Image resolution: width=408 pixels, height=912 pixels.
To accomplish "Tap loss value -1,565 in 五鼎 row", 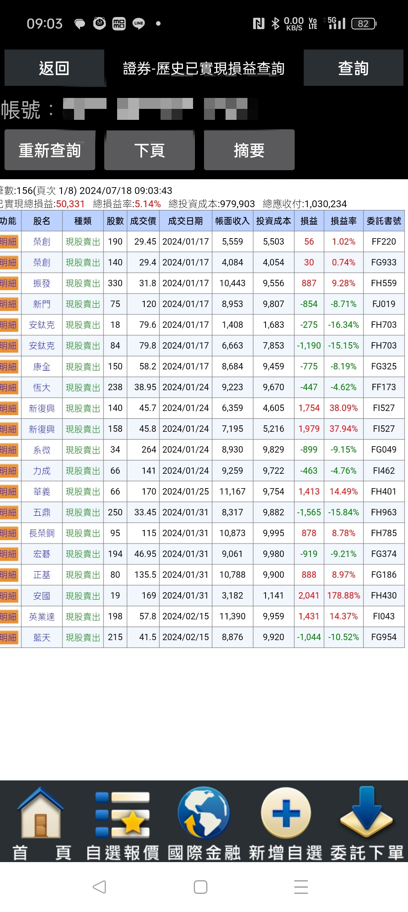I will pos(309,512).
